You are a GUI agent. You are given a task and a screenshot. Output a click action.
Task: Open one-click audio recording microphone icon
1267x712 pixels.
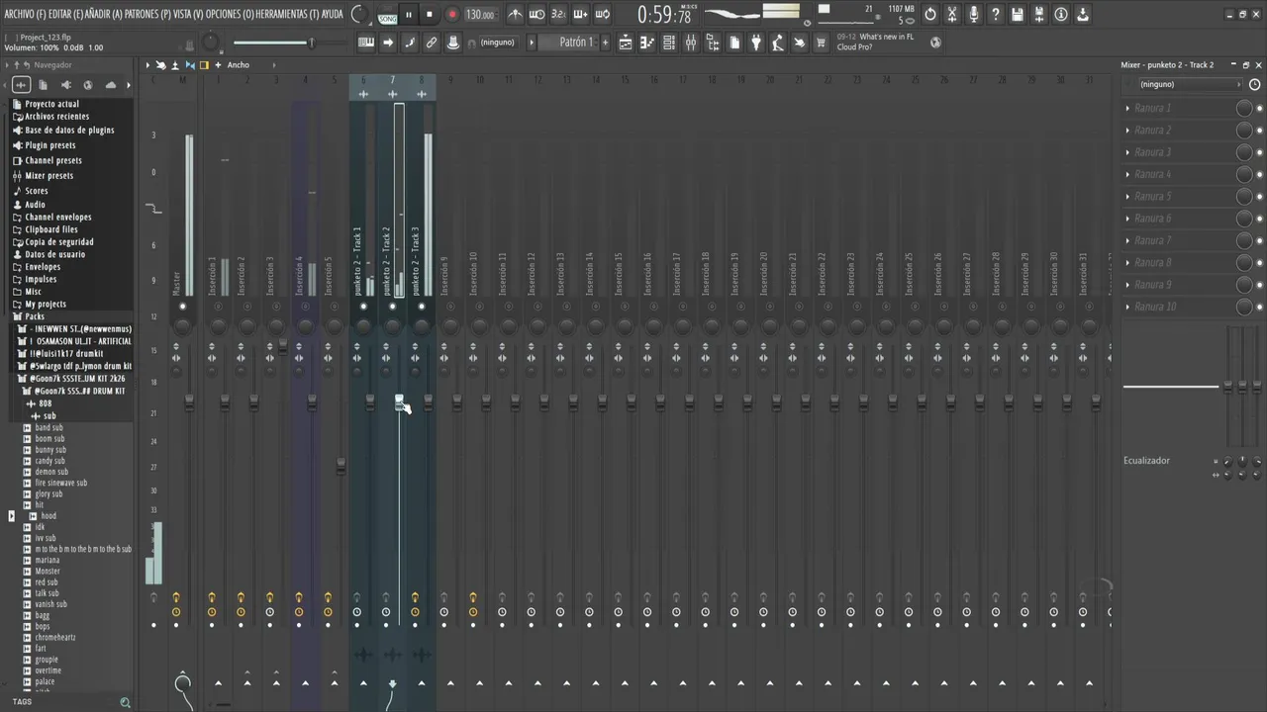[x=974, y=14]
